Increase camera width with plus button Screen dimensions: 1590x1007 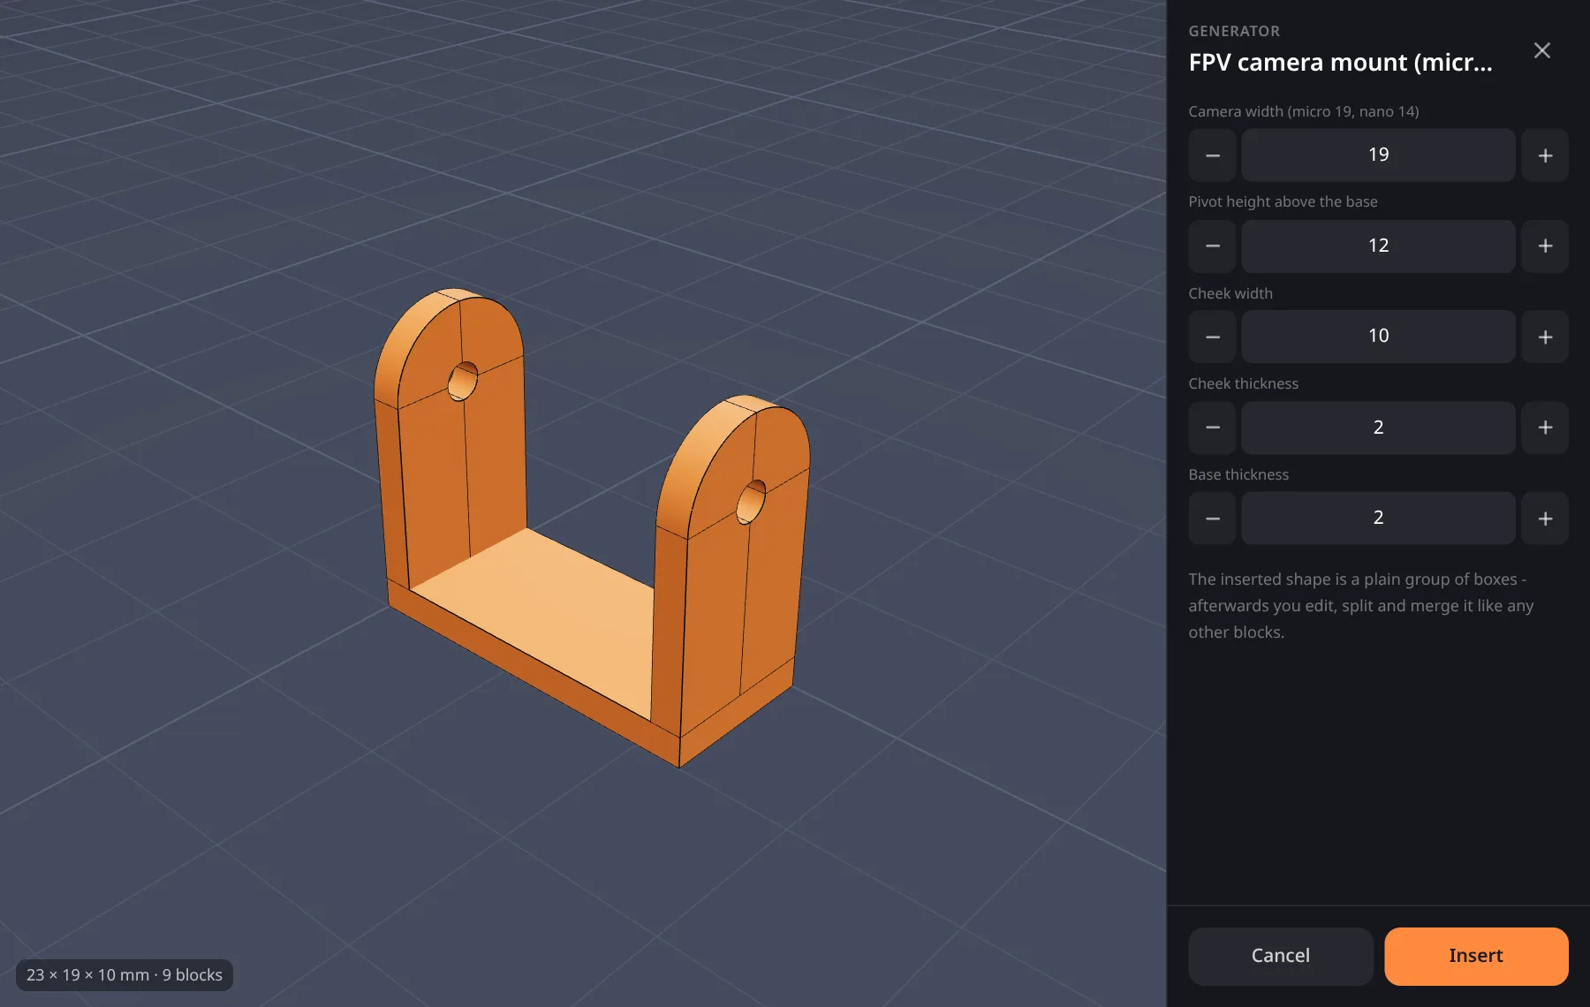(1545, 155)
